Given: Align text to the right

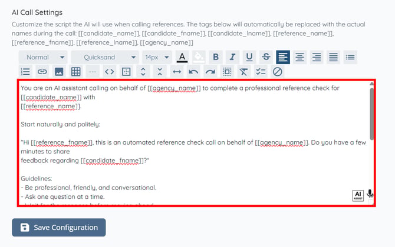Looking at the screenshot, I should 317,57.
